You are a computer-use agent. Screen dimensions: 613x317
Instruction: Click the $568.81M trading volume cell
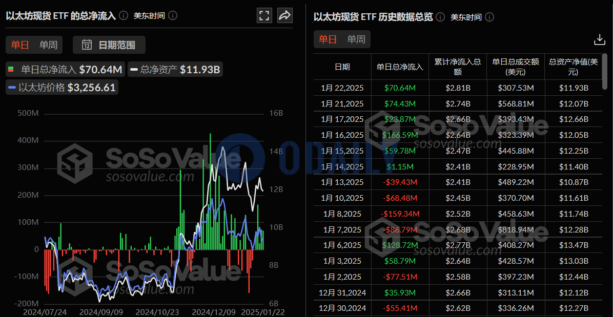pos(516,104)
